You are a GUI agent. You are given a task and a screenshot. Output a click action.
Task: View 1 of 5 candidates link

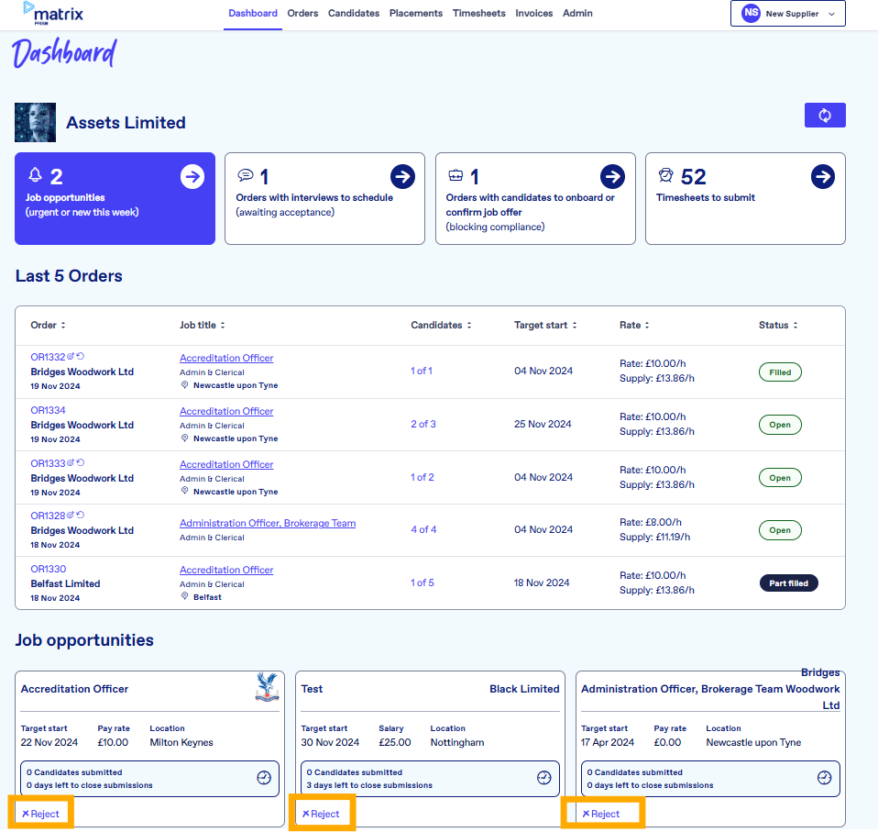(423, 582)
